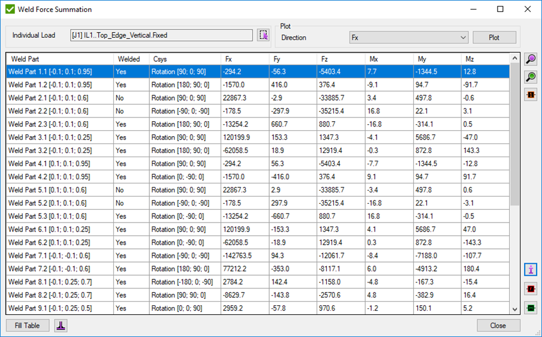Select row Weld Part 8.2 [-0.1; 0.25; 0.7]
The image size is (542, 337).
click(x=258, y=295)
